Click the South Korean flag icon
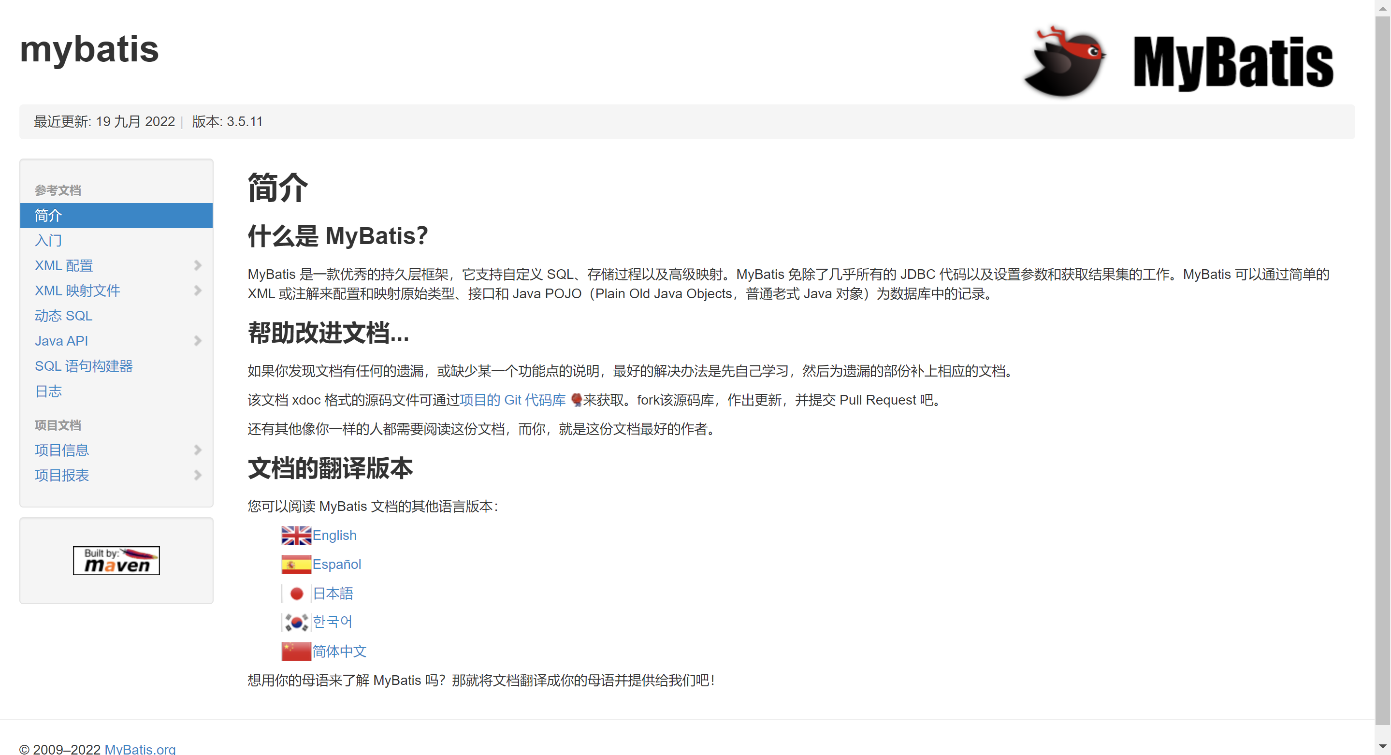Screen dimensions: 1391x755 click(296, 622)
